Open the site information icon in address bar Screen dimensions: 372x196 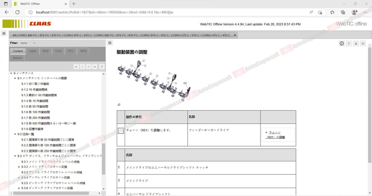30,12
